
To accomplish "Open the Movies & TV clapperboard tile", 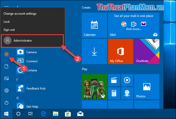I will (114, 80).
